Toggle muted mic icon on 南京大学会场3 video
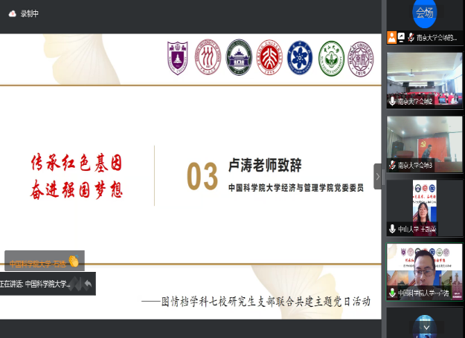 tap(392, 166)
